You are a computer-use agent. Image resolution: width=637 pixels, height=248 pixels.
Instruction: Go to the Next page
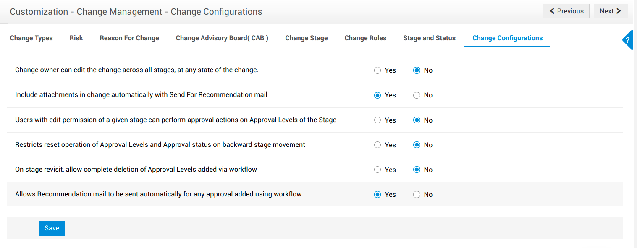coord(611,11)
